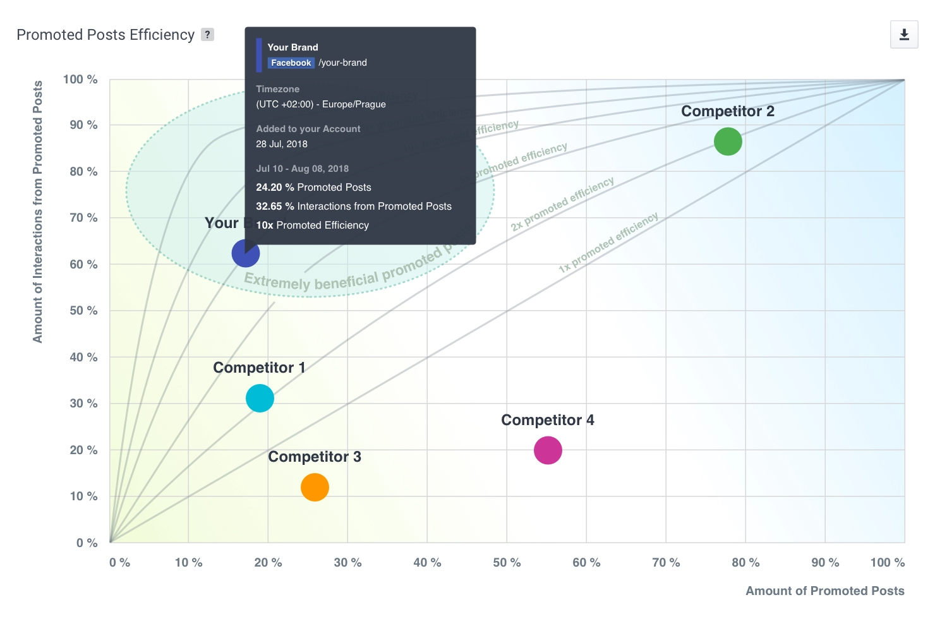Click the Amount of Promoted Posts axis label
935x619 pixels.
[826, 591]
